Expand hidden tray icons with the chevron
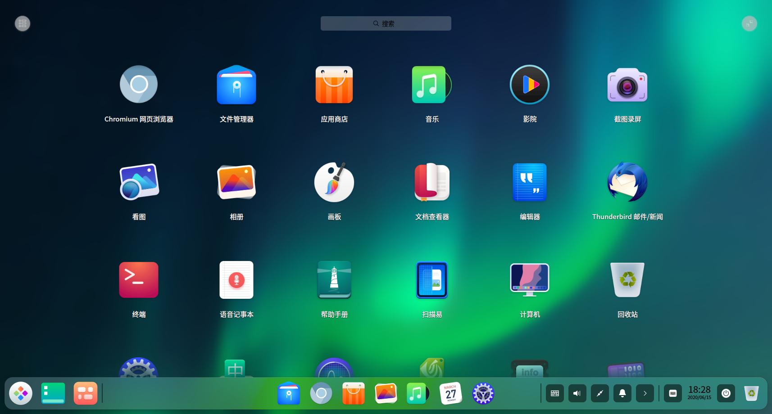772x414 pixels. (645, 393)
